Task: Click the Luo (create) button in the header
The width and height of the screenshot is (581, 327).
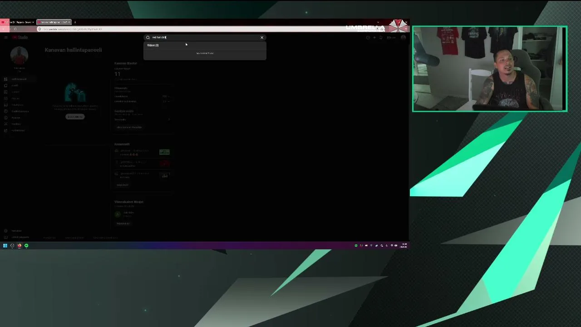Action: (x=391, y=38)
